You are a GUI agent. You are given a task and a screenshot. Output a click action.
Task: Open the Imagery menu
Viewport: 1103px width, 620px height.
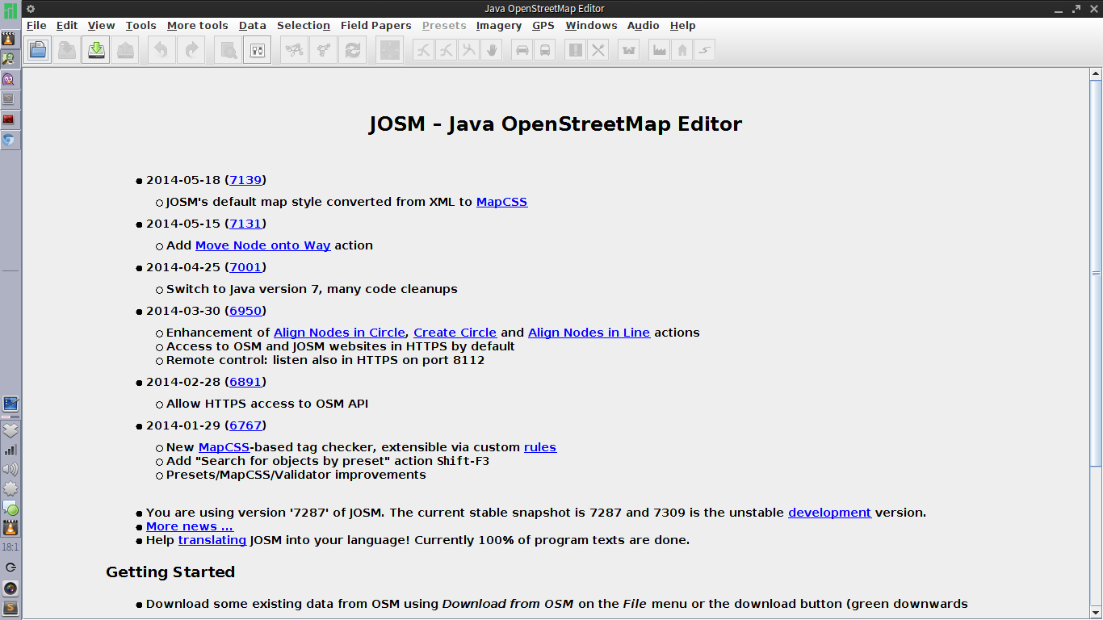pyautogui.click(x=499, y=26)
